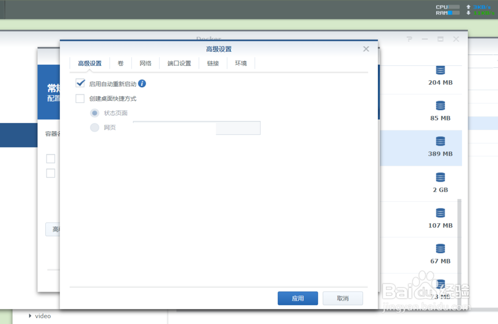The height and width of the screenshot is (324, 498).
Task: Select the 204 MB size text
Action: click(x=440, y=83)
